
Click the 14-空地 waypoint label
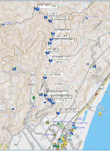coord(52,14)
